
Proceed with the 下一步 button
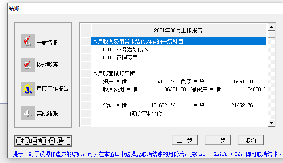[x=218, y=140]
